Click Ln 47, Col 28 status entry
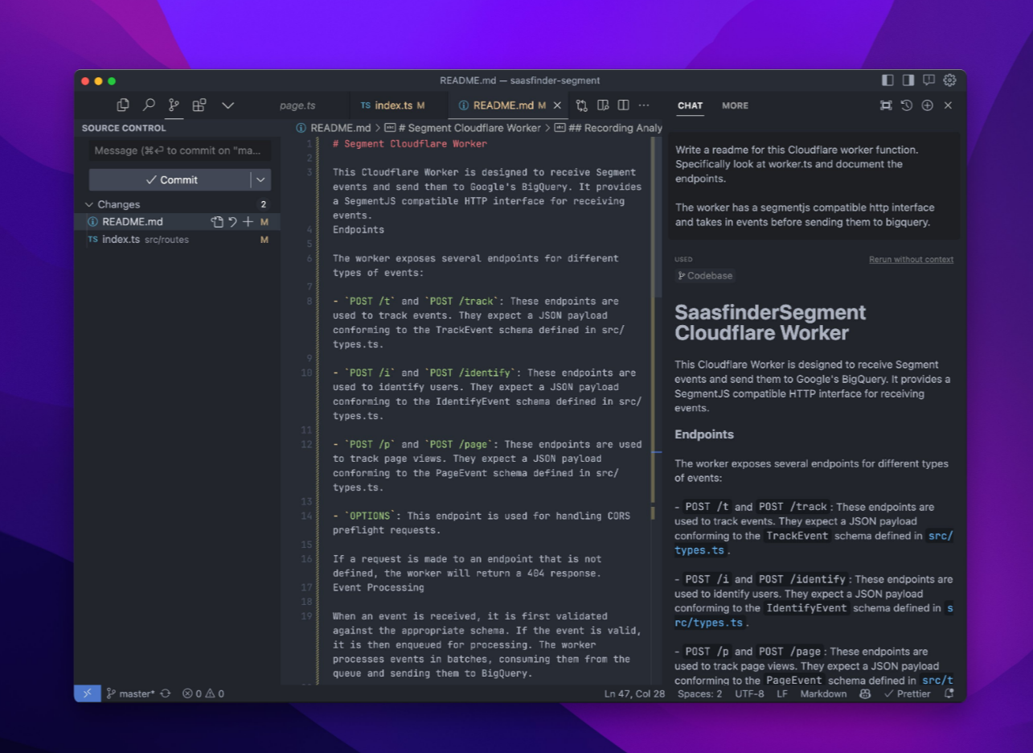The image size is (1033, 753). click(634, 693)
